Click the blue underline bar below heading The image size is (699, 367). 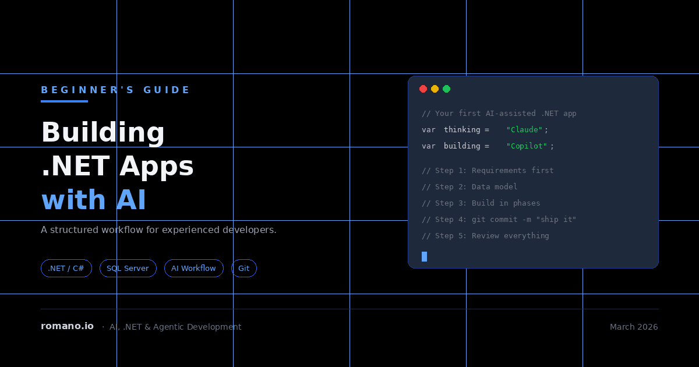(64, 101)
